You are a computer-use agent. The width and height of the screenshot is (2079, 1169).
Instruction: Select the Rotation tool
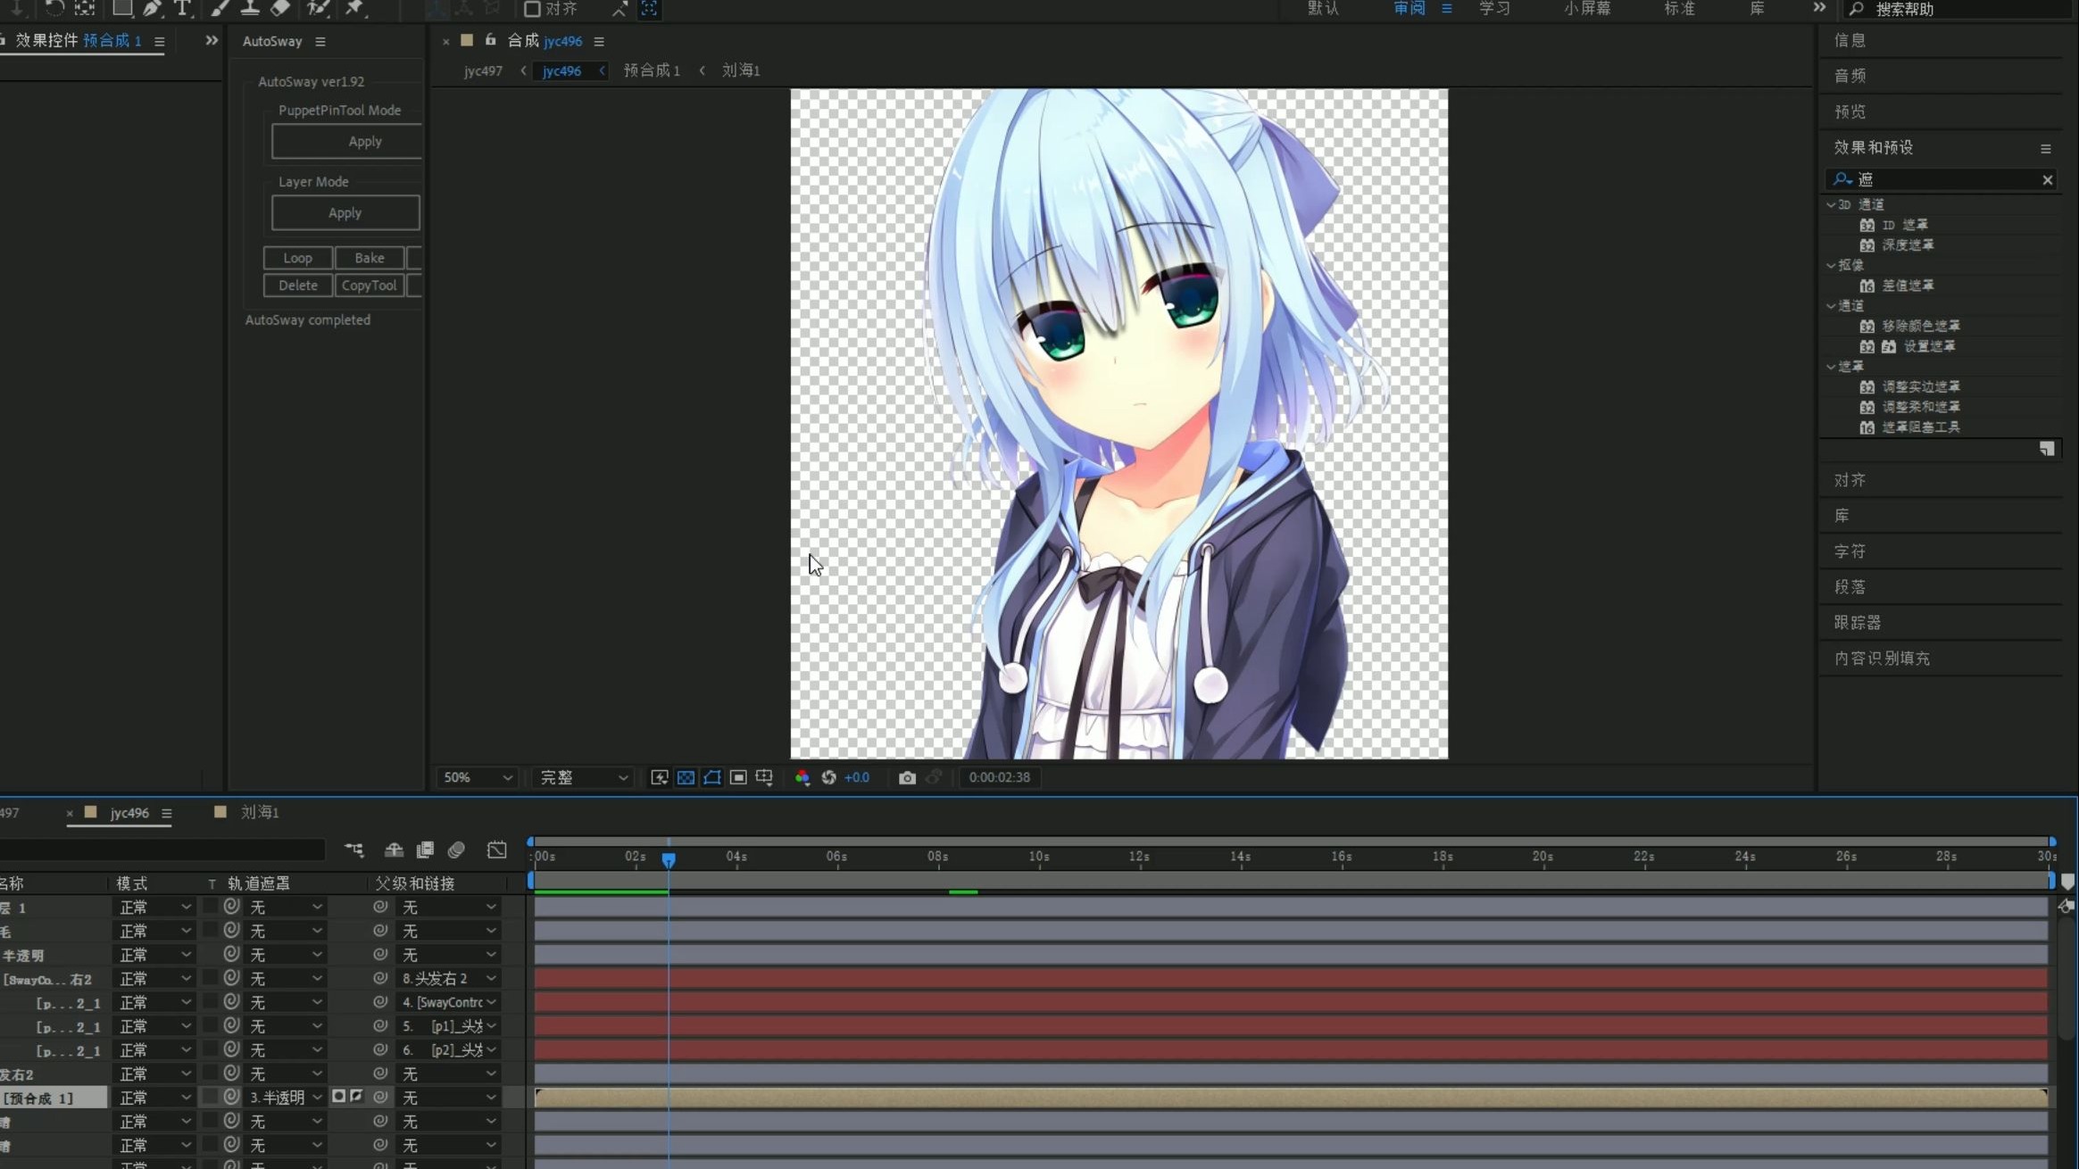coord(54,8)
